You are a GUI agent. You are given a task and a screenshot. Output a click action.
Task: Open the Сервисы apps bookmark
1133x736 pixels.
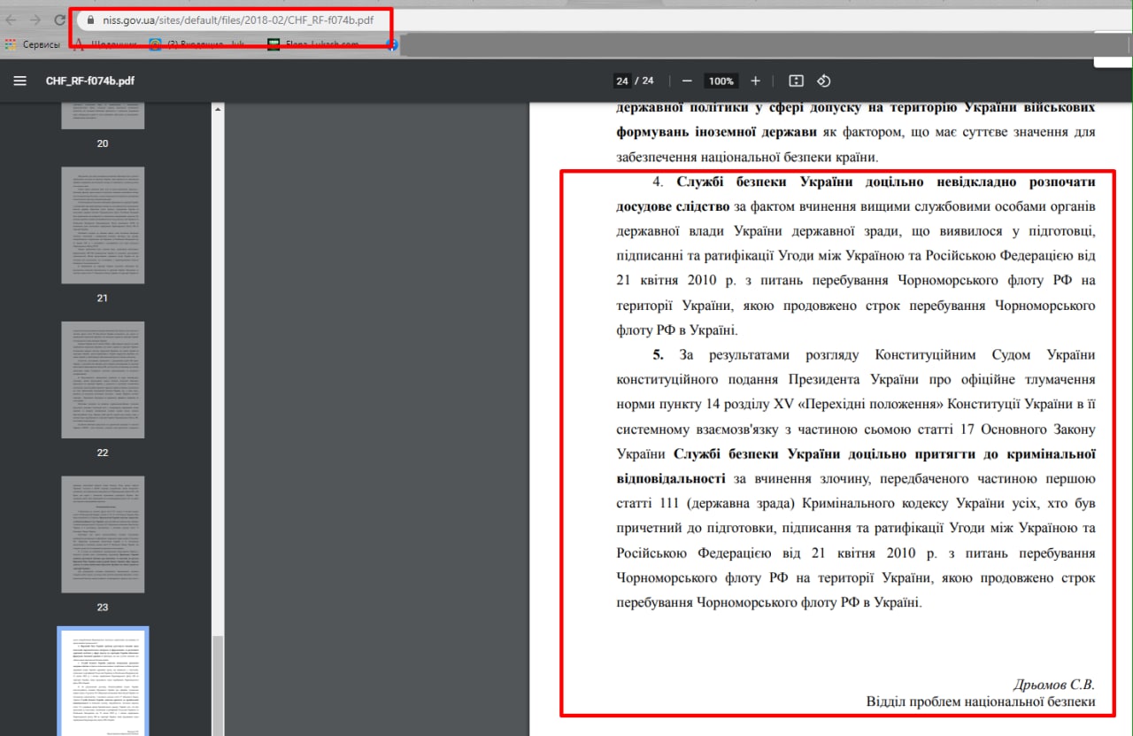[x=33, y=43]
